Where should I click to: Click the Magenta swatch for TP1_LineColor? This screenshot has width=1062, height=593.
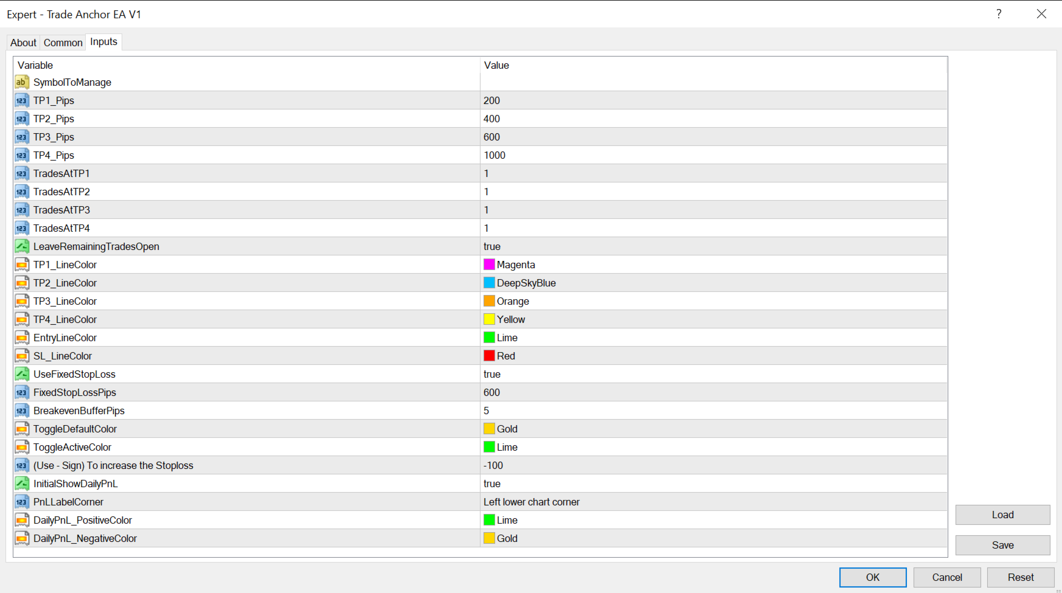[x=489, y=265]
